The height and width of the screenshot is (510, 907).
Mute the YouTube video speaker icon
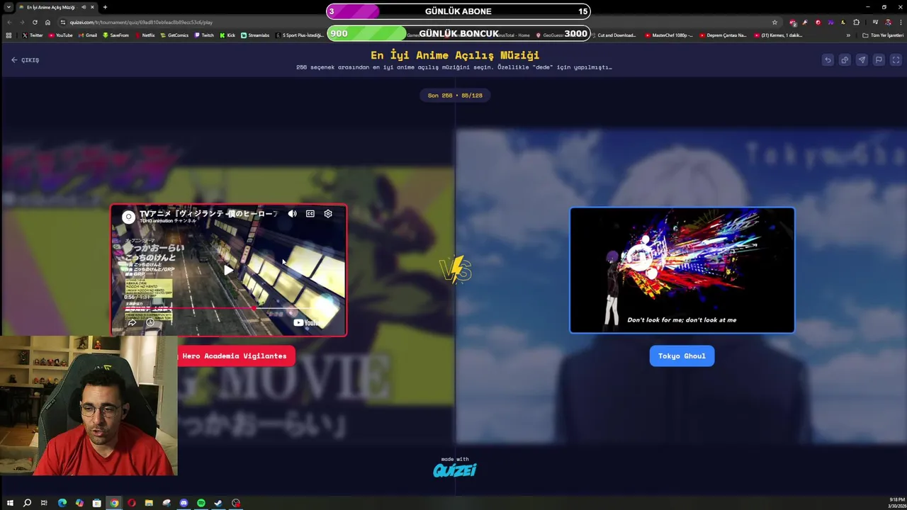(x=292, y=214)
